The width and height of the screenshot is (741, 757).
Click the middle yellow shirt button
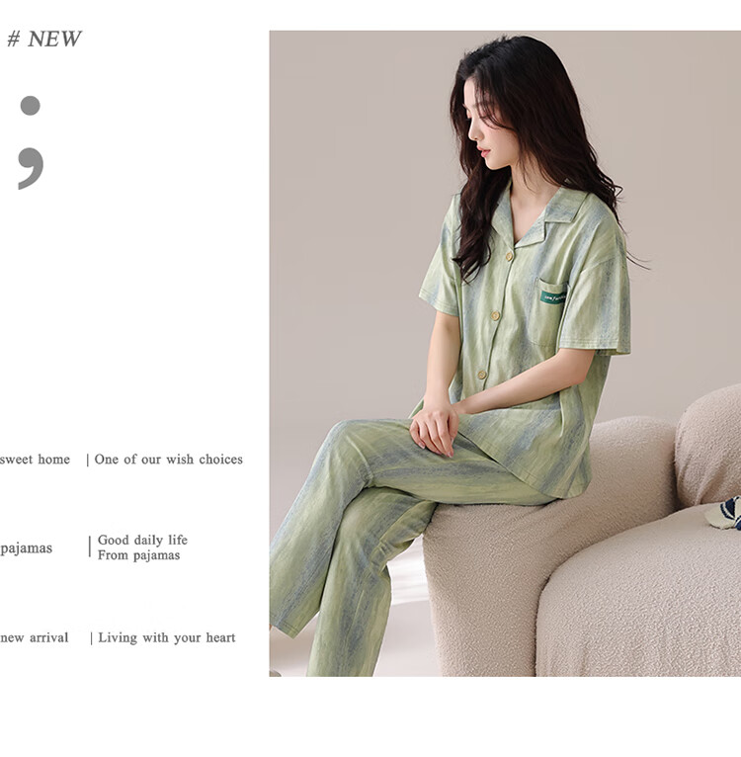(x=495, y=315)
